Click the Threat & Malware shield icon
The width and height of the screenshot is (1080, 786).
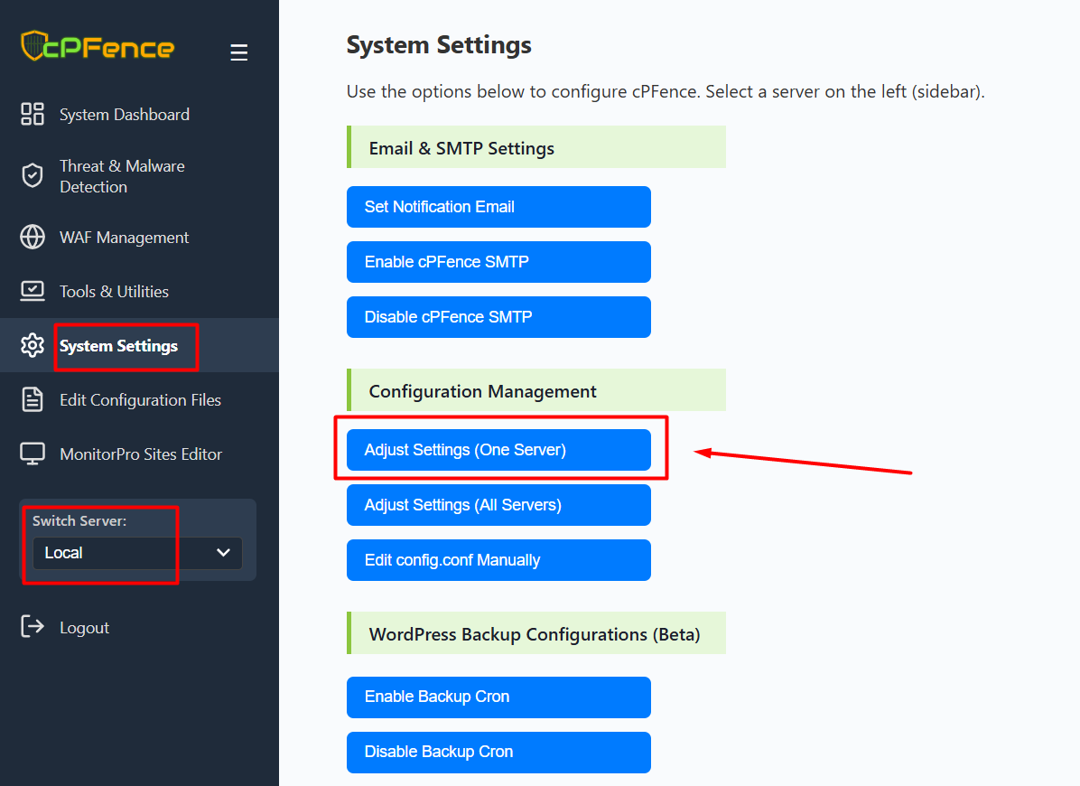pos(33,176)
